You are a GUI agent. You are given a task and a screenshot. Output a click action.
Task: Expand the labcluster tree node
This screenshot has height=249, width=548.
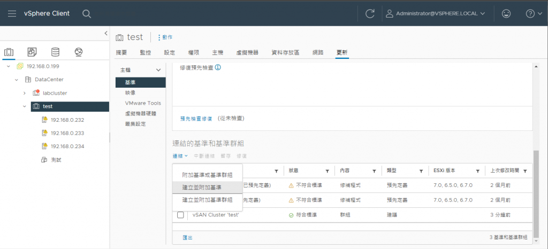click(25, 93)
